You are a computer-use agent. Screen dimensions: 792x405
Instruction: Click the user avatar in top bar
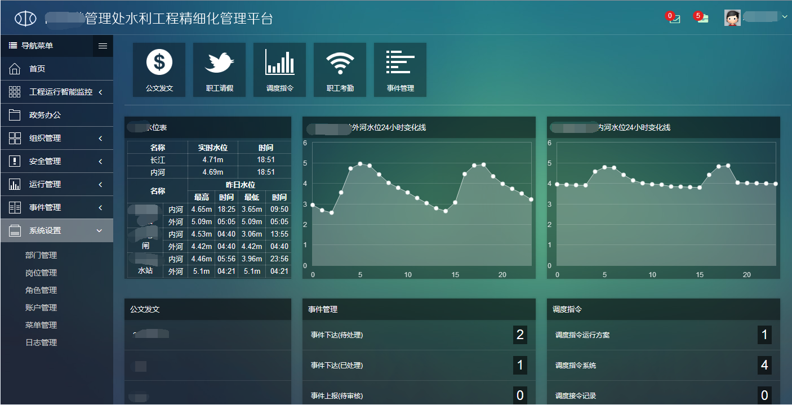click(732, 18)
